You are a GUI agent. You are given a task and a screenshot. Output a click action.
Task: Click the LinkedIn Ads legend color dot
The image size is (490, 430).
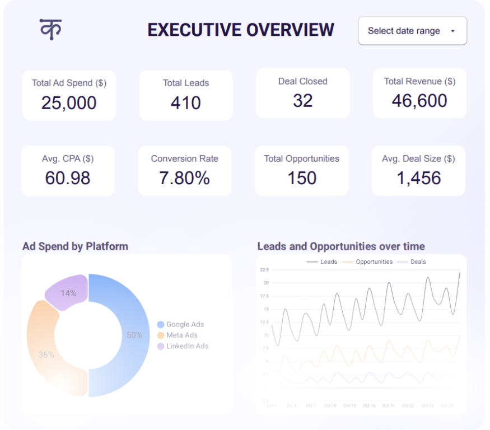click(161, 346)
